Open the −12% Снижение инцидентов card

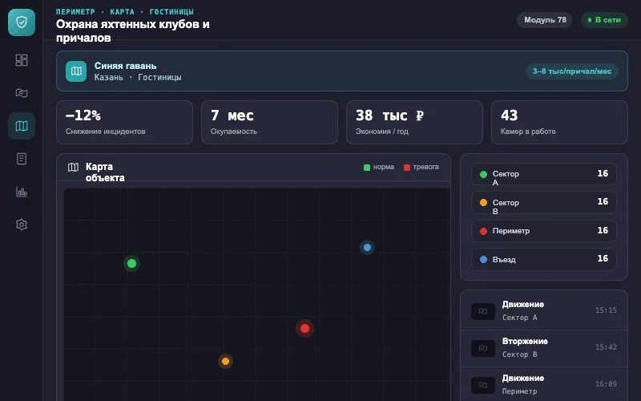coord(125,123)
